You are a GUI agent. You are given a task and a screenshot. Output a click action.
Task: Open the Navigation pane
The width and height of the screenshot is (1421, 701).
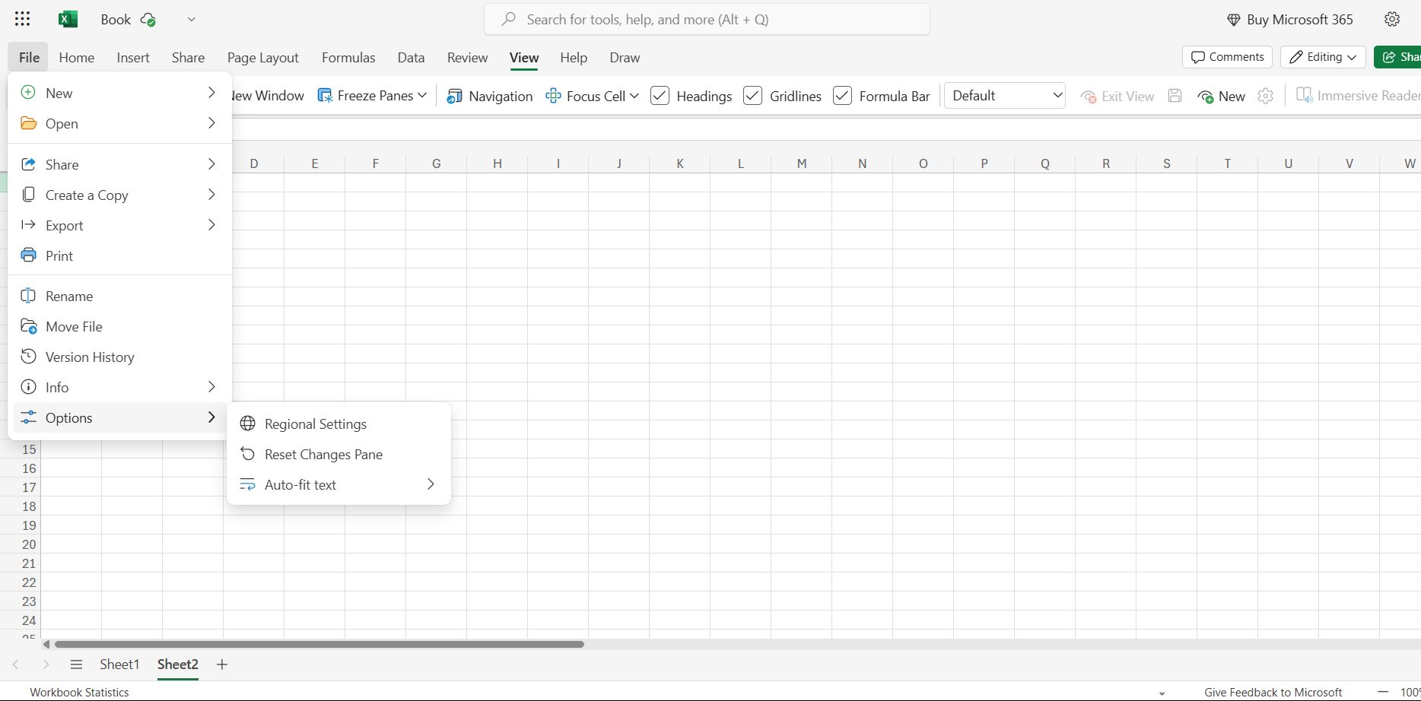[x=489, y=96]
